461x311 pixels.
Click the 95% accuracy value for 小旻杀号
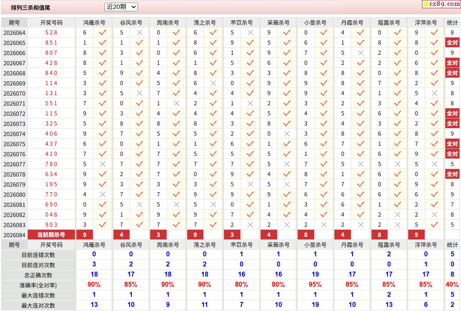[x=315, y=285]
